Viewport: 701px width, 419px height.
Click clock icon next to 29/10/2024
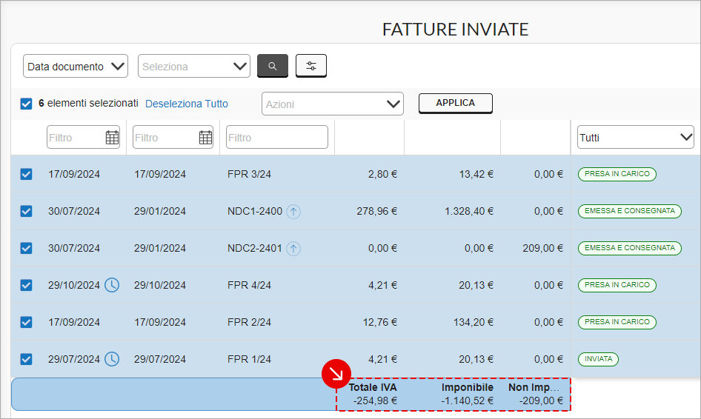111,285
